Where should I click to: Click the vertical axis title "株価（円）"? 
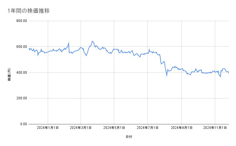(9, 73)
